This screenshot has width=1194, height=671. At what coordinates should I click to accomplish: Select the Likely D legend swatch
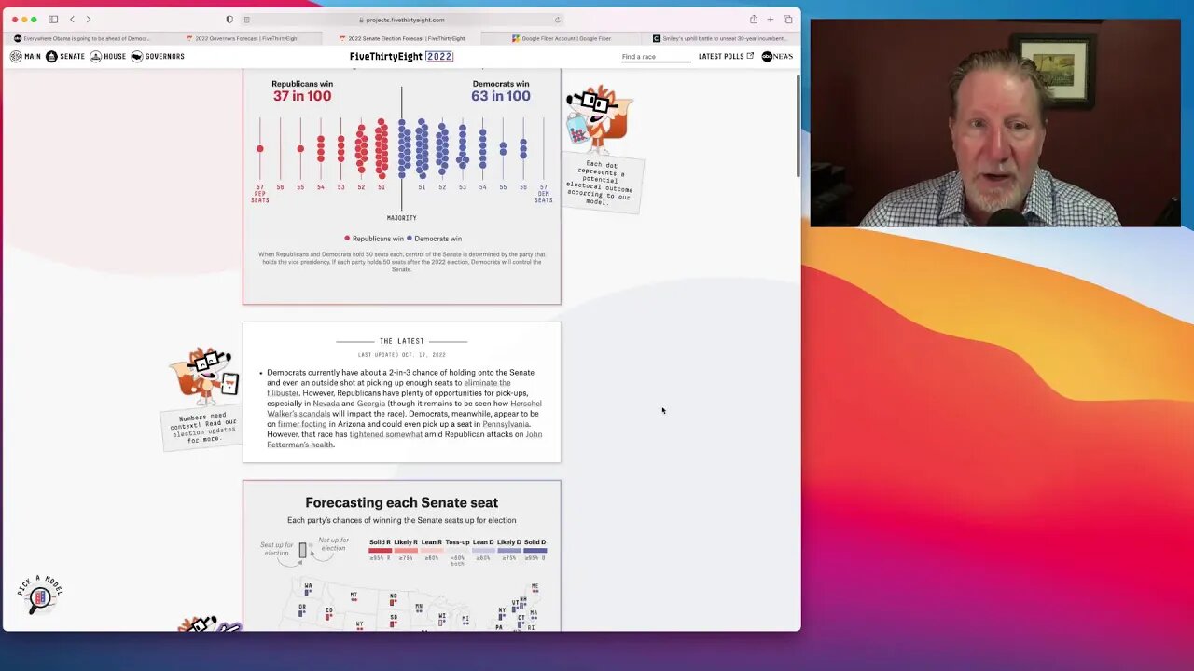pyautogui.click(x=509, y=551)
